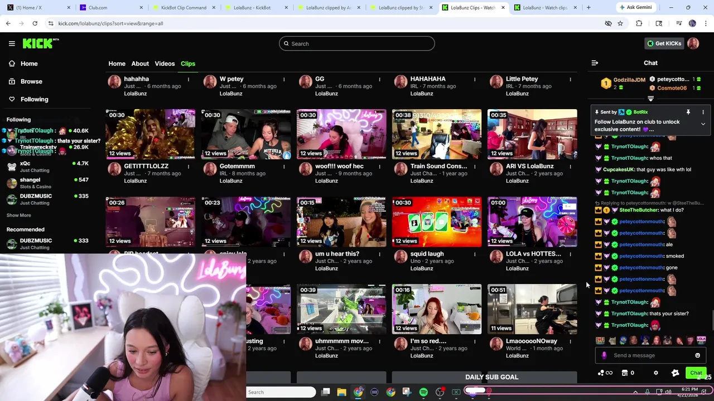Open the Kick hamburger menu
Screen dimensions: 714x401
[x=12, y=43]
